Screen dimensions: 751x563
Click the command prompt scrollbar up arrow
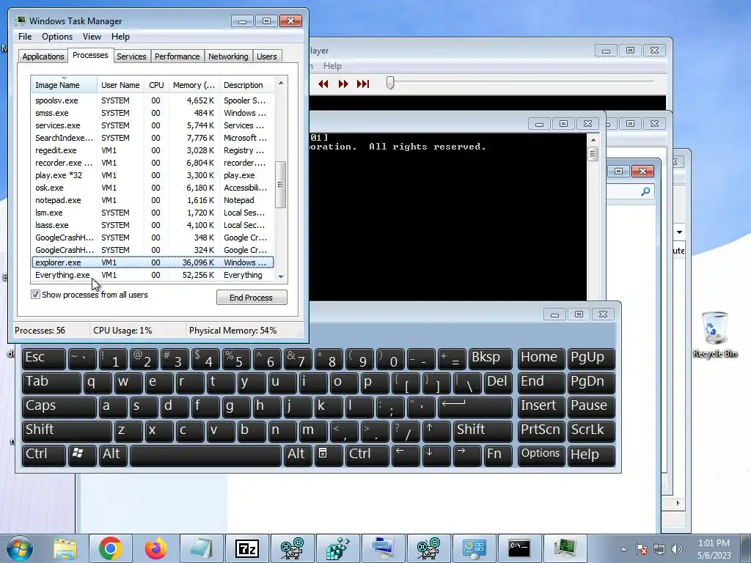(x=593, y=140)
